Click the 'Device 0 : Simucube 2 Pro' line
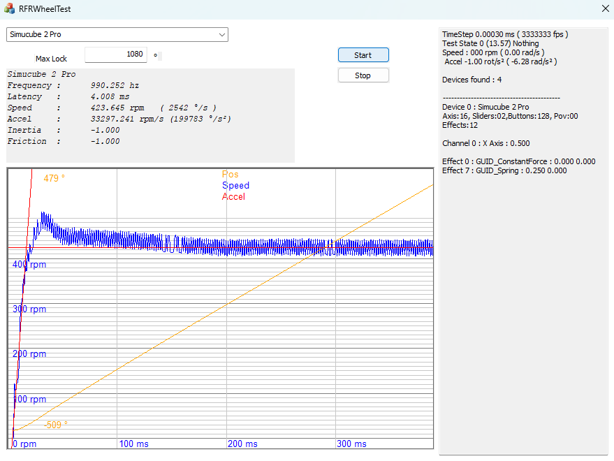614x461 pixels. click(485, 107)
